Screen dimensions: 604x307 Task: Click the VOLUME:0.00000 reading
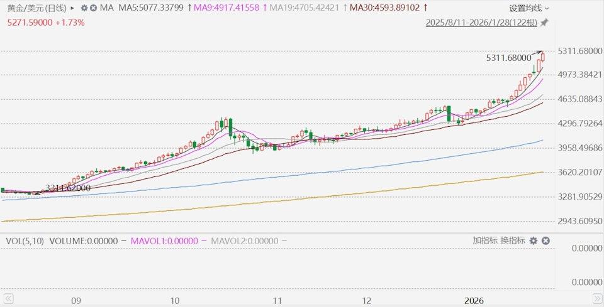pyautogui.click(x=84, y=241)
